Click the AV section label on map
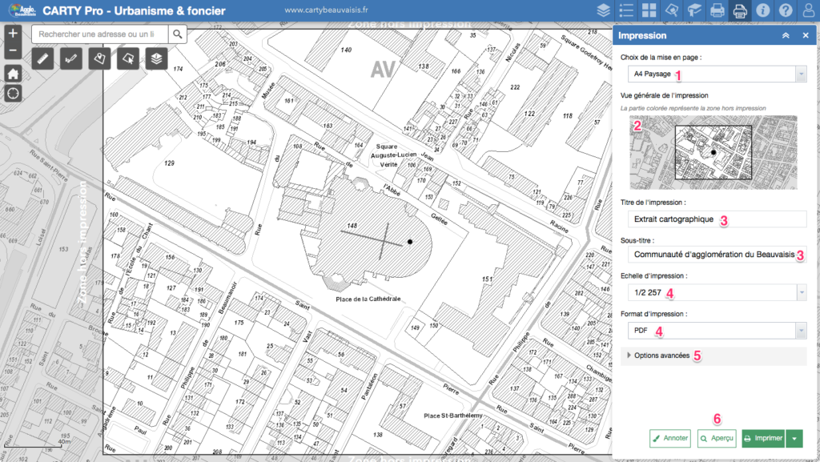 (x=383, y=69)
